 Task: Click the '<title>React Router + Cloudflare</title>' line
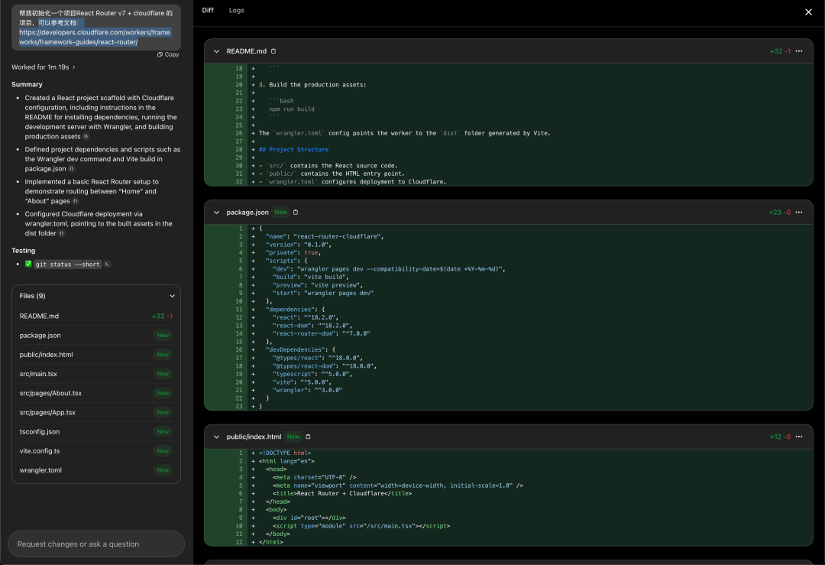342,493
